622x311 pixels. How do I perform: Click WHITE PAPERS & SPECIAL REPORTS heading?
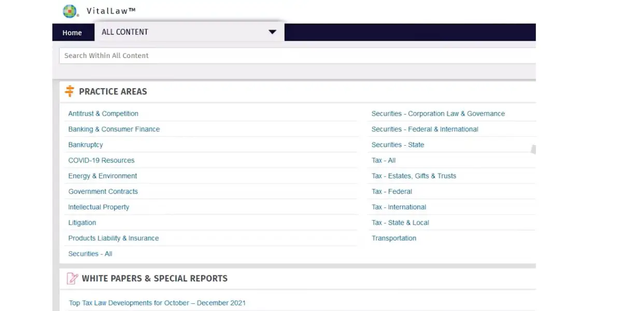154,278
